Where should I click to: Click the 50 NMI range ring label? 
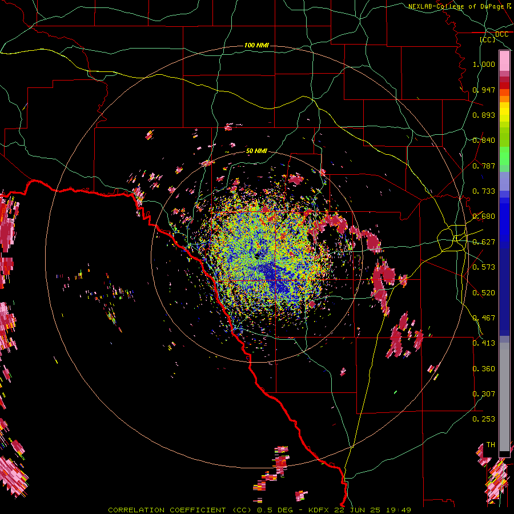256,151
